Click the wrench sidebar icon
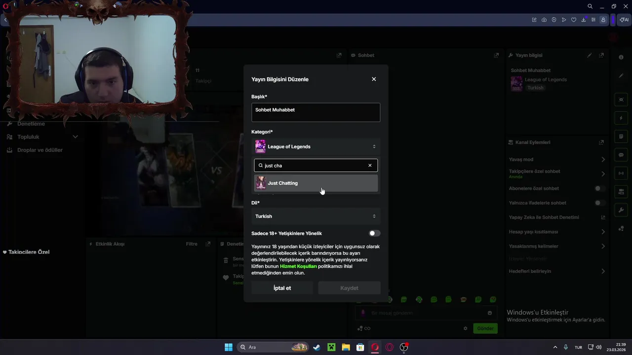The height and width of the screenshot is (355, 632). click(621, 210)
